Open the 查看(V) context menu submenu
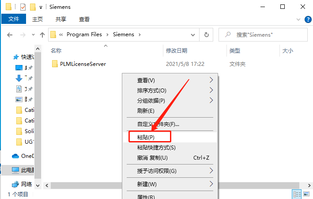Image resolution: width=313 pixels, height=199 pixels. click(x=170, y=80)
